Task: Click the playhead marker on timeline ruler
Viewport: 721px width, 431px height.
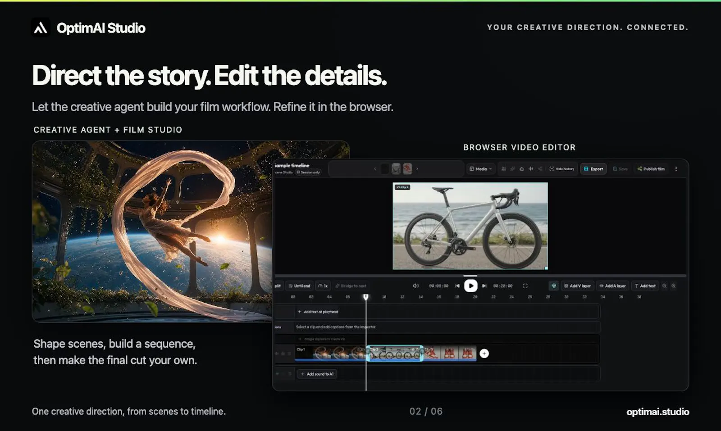Action: point(366,297)
